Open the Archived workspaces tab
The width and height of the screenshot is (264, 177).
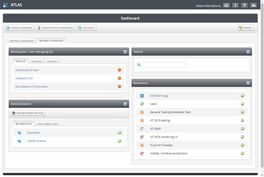pos(52,61)
